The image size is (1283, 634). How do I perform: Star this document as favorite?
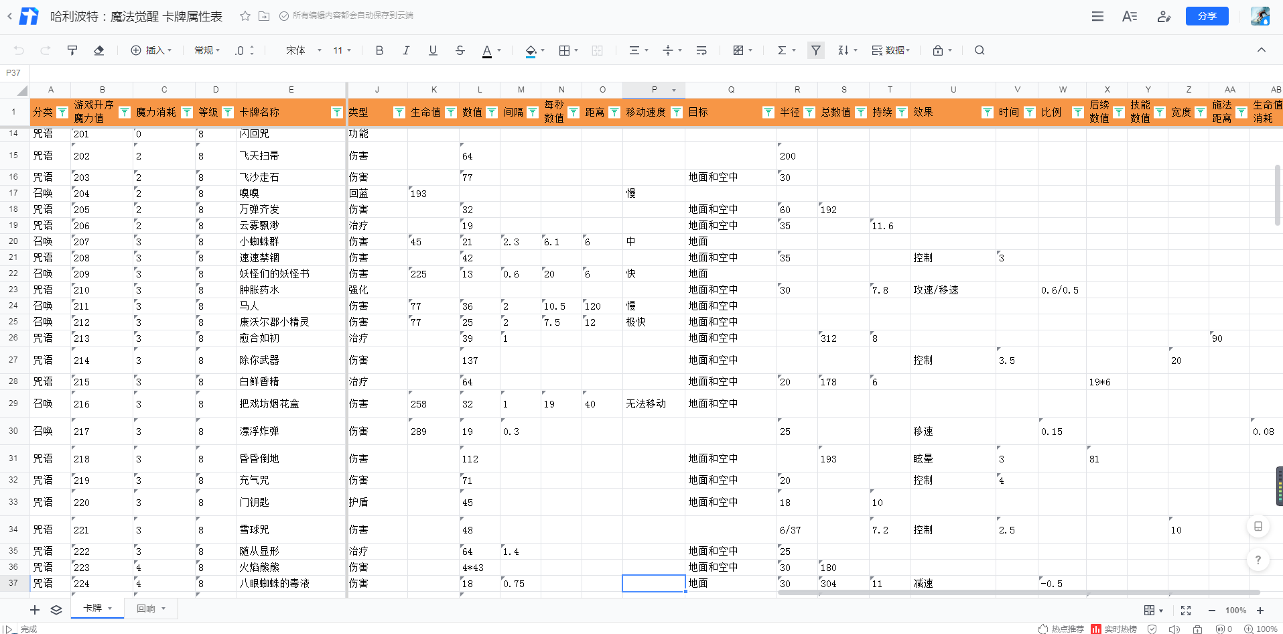point(245,16)
